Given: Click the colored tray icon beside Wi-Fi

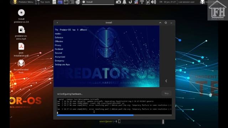Looking at the screenshot, I should click(x=136, y=2).
